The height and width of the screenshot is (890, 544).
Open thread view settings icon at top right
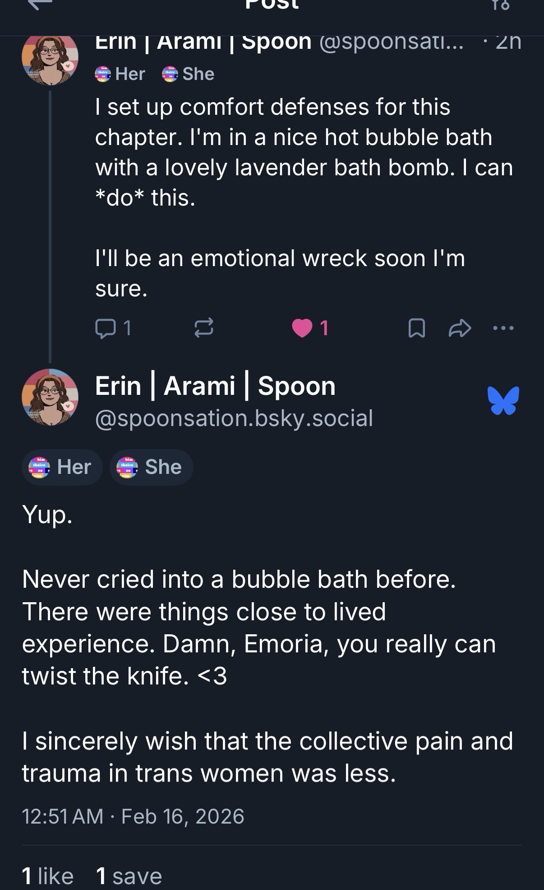pos(501,5)
